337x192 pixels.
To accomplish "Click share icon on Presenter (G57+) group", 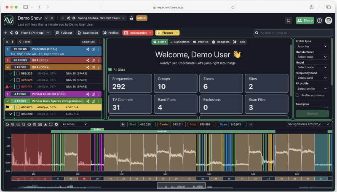I will [x=88, y=49].
